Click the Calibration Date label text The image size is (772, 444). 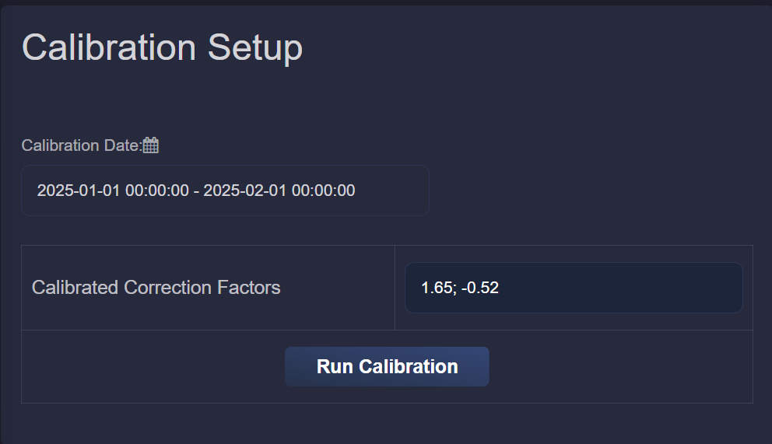coord(82,145)
